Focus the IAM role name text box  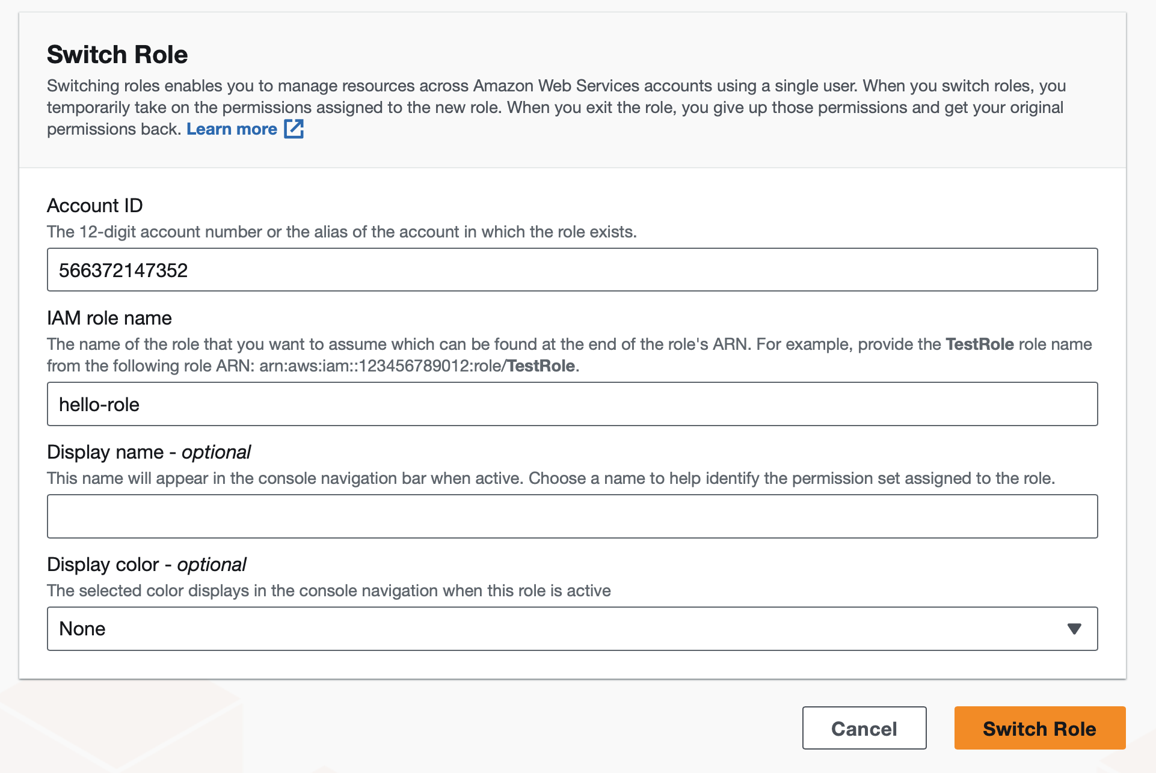click(571, 404)
